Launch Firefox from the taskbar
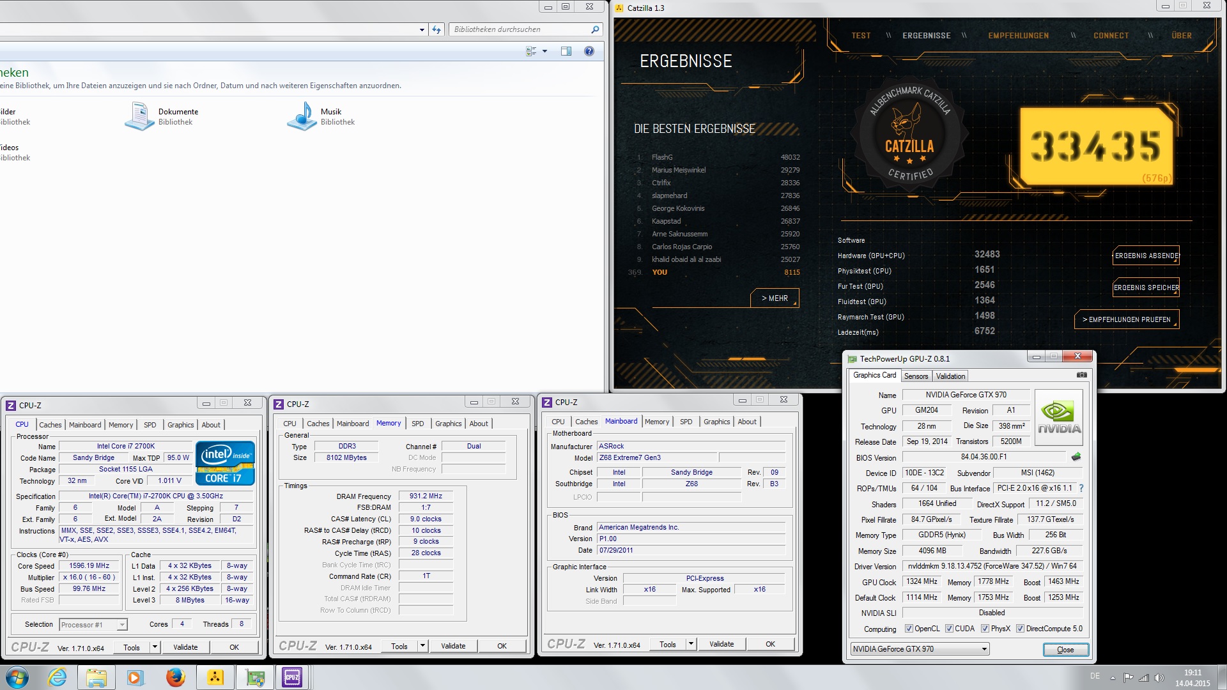The image size is (1227, 690). [x=175, y=677]
